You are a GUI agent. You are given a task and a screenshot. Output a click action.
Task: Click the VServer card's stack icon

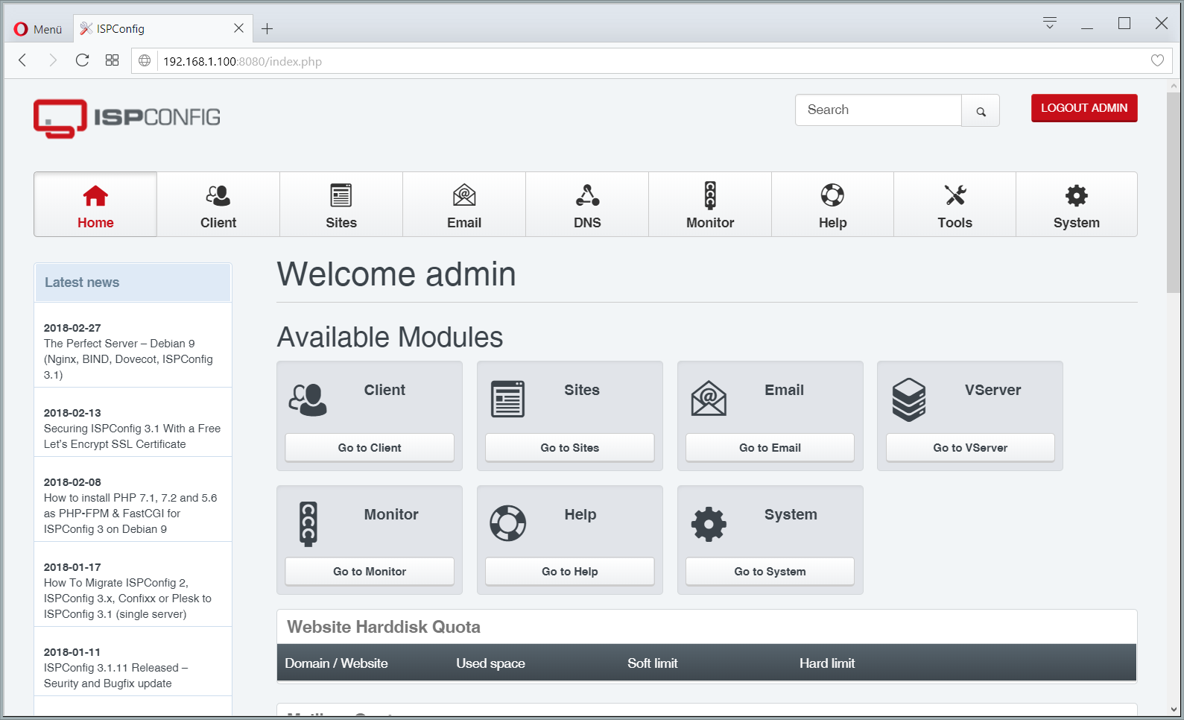pyautogui.click(x=909, y=400)
